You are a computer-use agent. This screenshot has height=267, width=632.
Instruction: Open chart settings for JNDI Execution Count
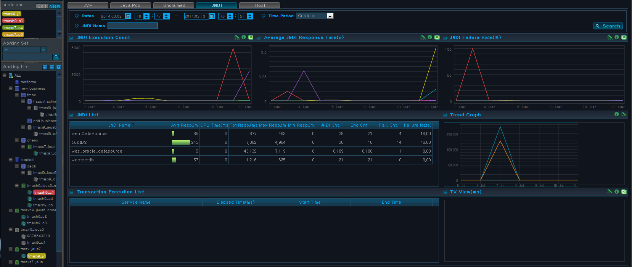237,37
